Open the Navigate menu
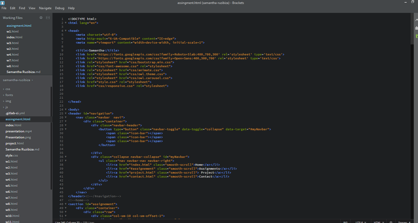 (x=45, y=8)
